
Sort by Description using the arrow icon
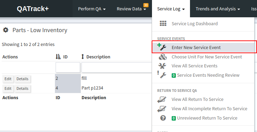(83, 57)
